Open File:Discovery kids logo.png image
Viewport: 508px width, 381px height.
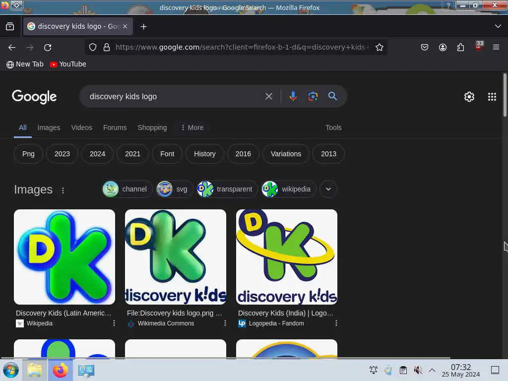coord(176,257)
